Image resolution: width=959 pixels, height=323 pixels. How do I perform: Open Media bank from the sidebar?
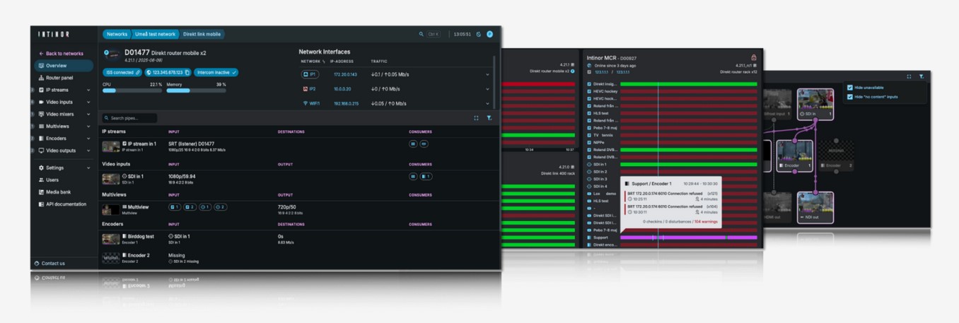click(x=58, y=192)
